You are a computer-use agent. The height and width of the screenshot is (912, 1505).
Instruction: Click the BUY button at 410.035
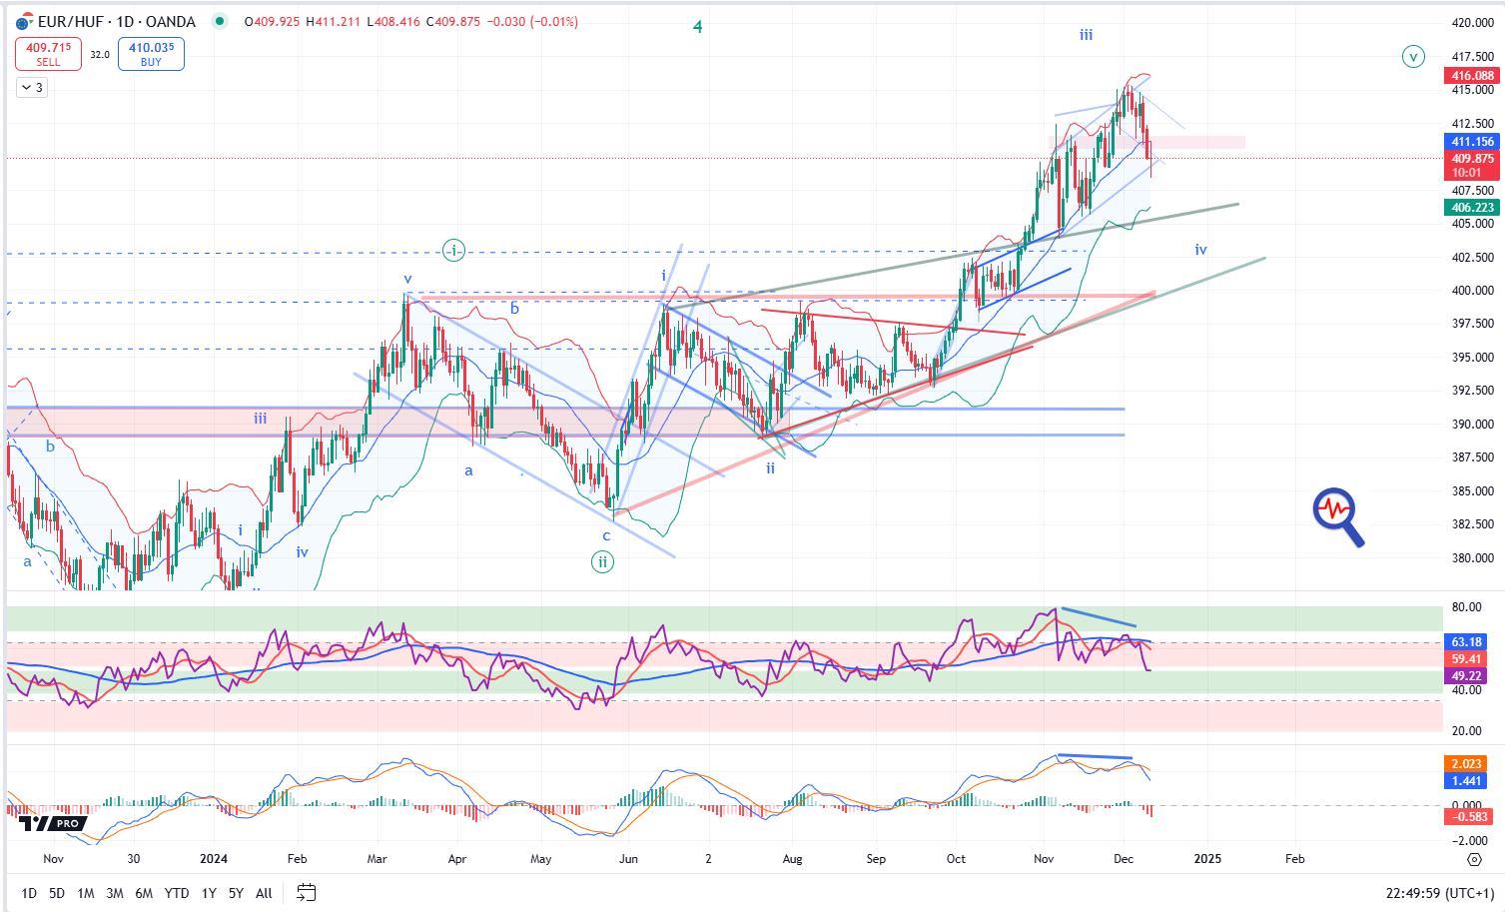tap(151, 54)
